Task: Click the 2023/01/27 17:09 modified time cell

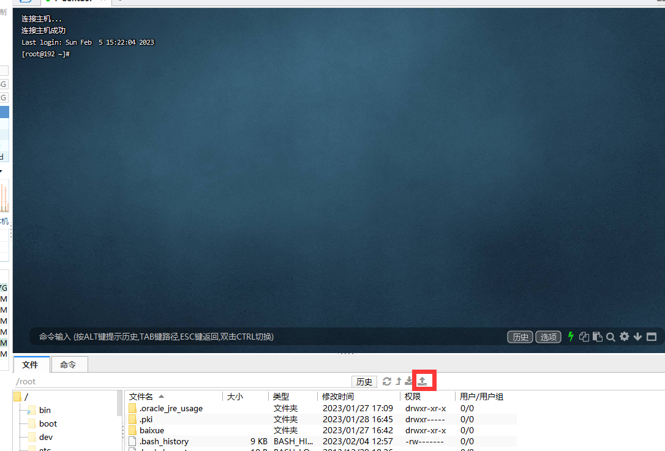Action: tap(358, 408)
